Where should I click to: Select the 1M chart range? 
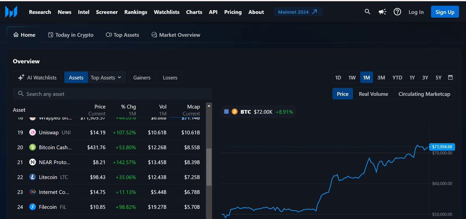click(x=366, y=77)
